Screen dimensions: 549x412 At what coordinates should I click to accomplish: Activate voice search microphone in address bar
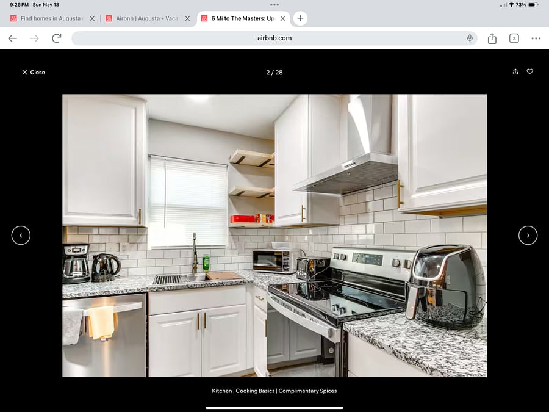point(470,38)
